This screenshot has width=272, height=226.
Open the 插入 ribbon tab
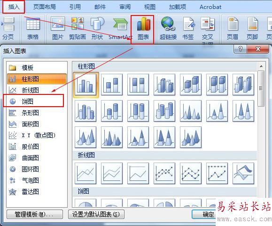coord(14,7)
